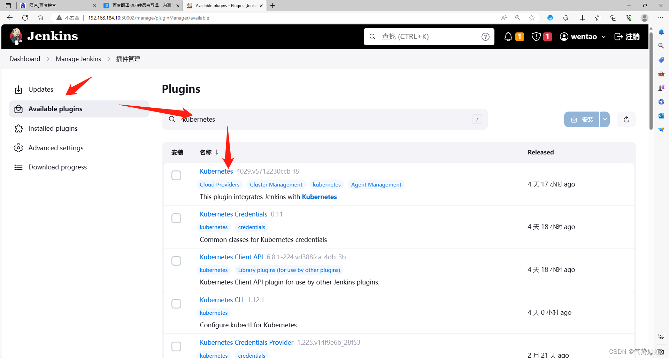Close the Available plugins tab
The image size is (669, 358).
(x=261, y=6)
